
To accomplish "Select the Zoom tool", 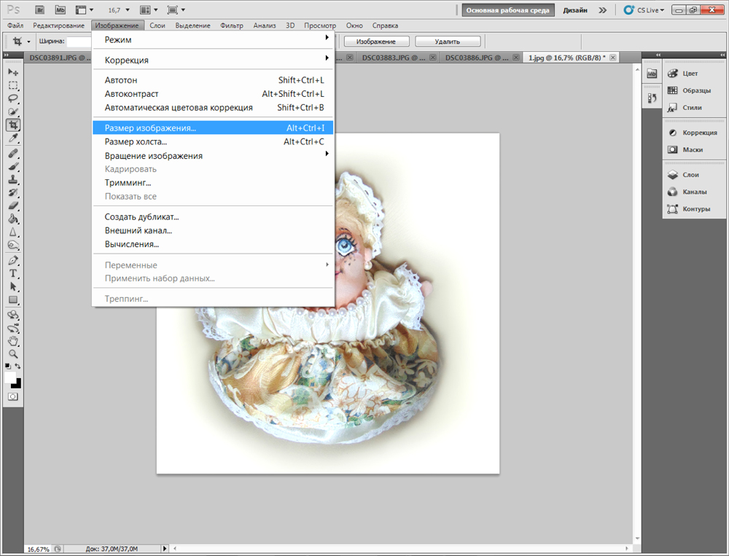I will 13,354.
